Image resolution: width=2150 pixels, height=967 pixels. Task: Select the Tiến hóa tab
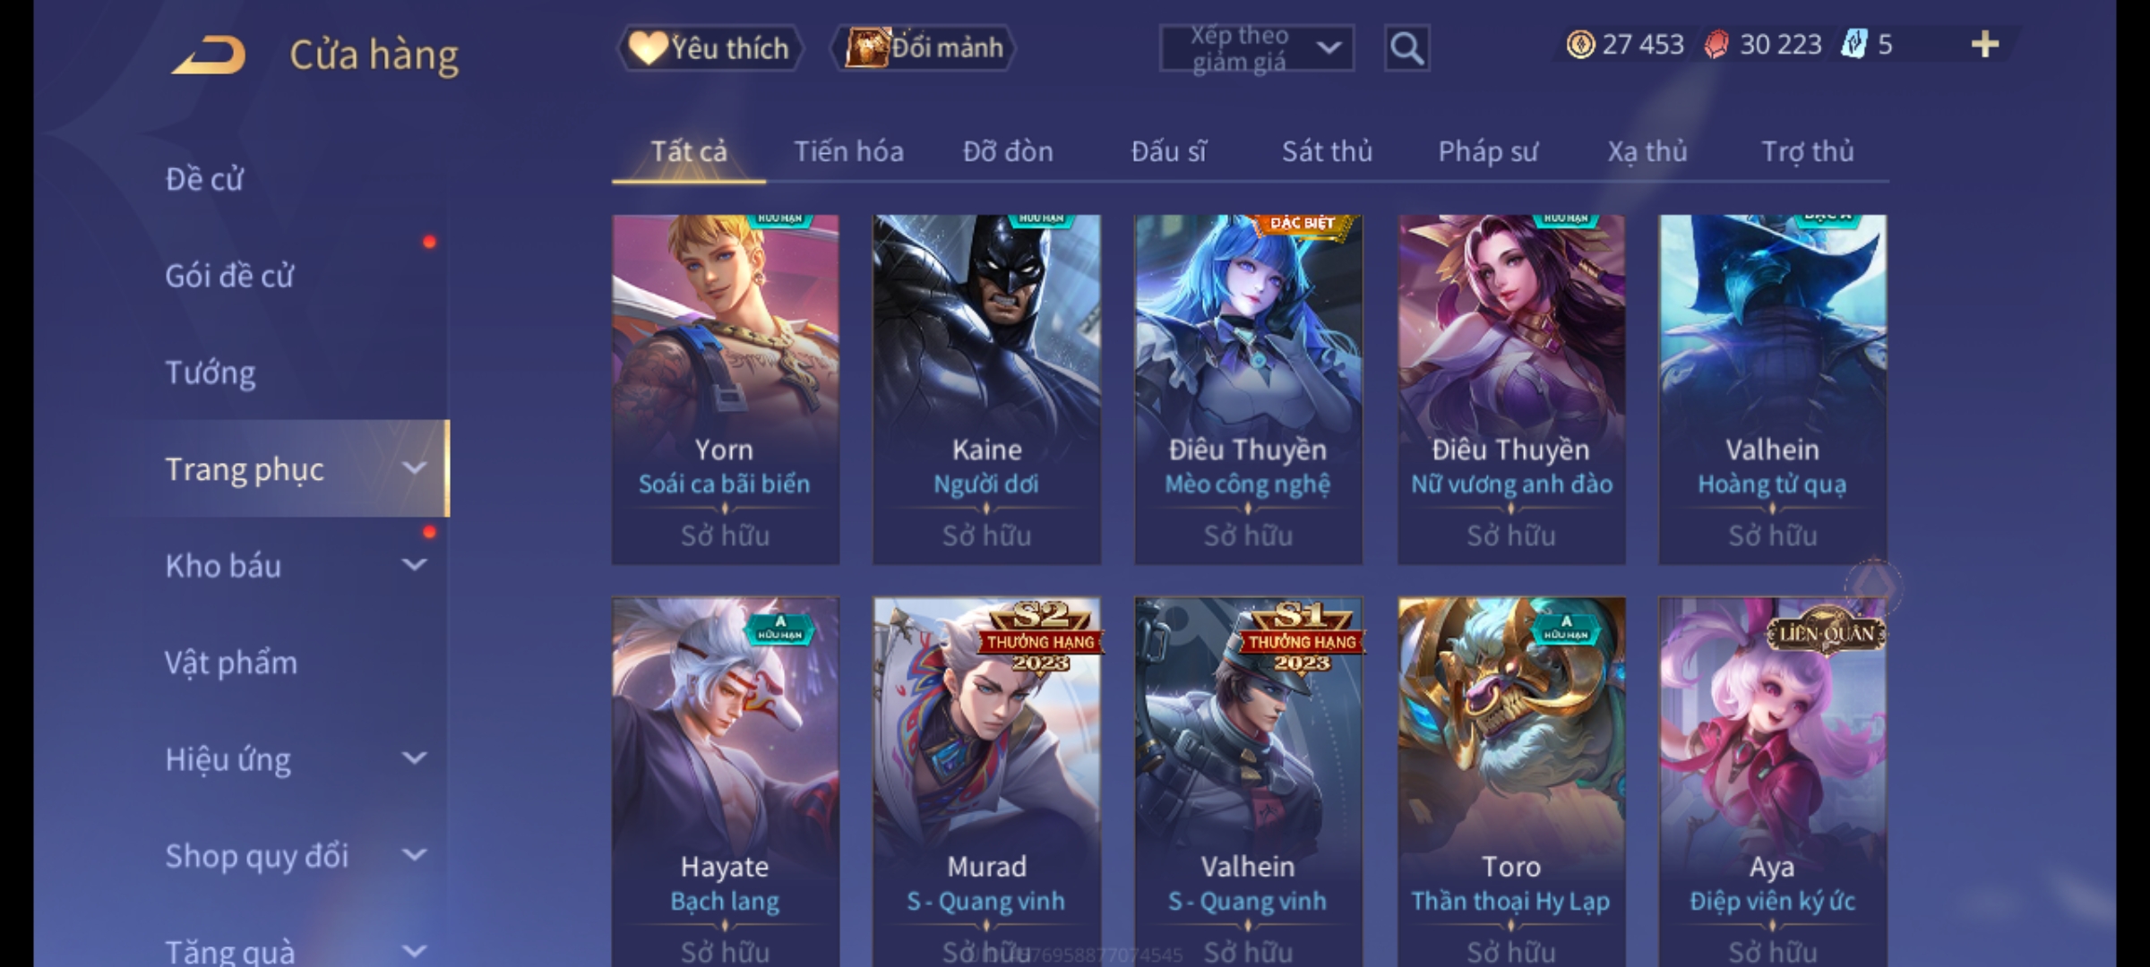(x=848, y=151)
